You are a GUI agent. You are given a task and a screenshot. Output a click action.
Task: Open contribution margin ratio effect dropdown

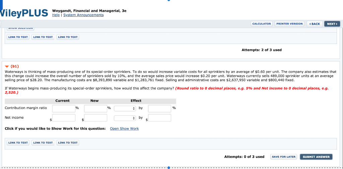(125, 108)
